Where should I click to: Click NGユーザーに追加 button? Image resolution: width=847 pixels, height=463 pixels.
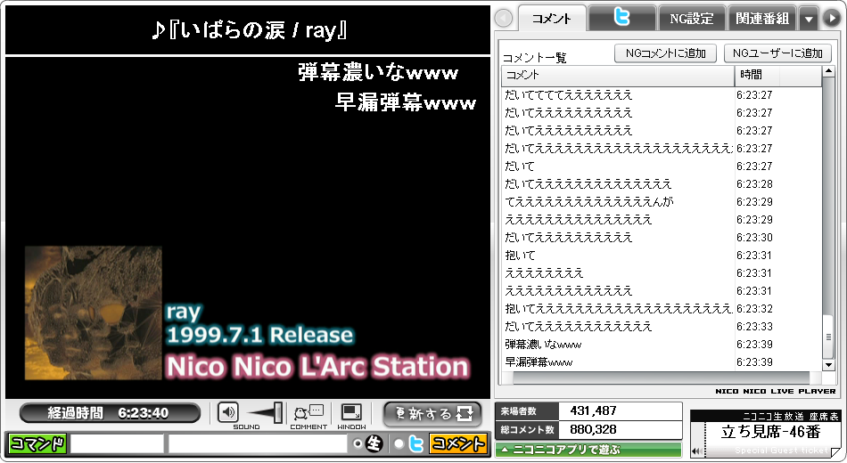(777, 53)
